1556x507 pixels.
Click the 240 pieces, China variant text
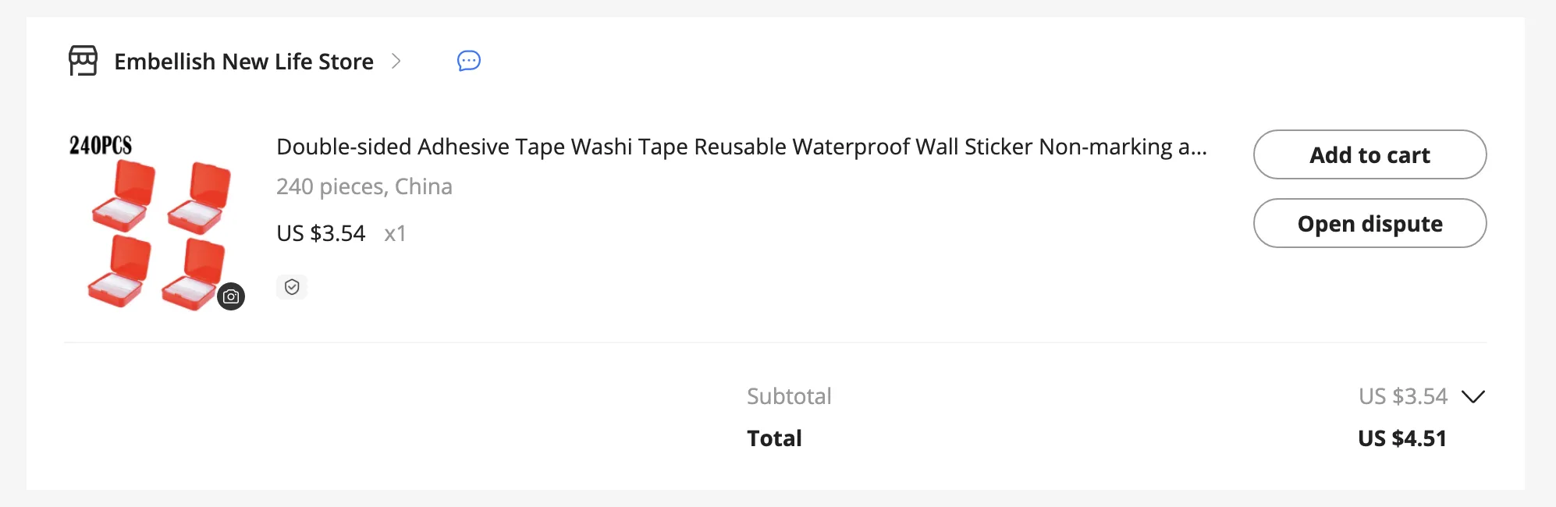point(364,186)
